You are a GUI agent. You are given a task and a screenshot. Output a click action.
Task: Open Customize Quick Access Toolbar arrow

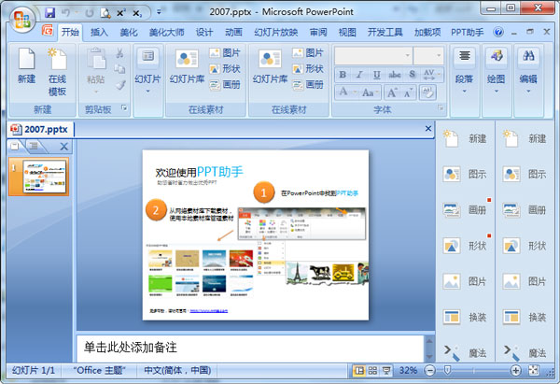pos(159,12)
